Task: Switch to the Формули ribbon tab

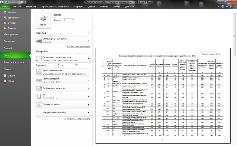Action: point(79,7)
